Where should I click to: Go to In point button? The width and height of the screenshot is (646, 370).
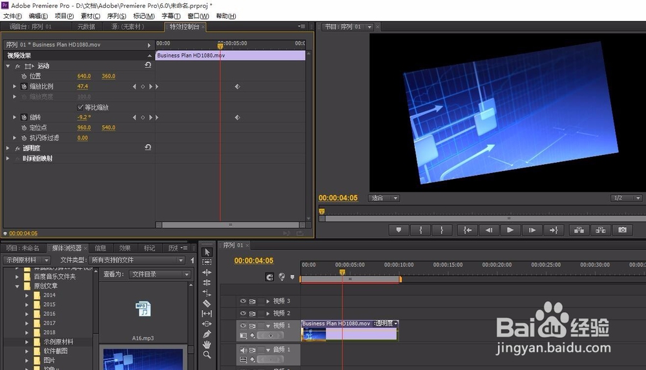468,230
